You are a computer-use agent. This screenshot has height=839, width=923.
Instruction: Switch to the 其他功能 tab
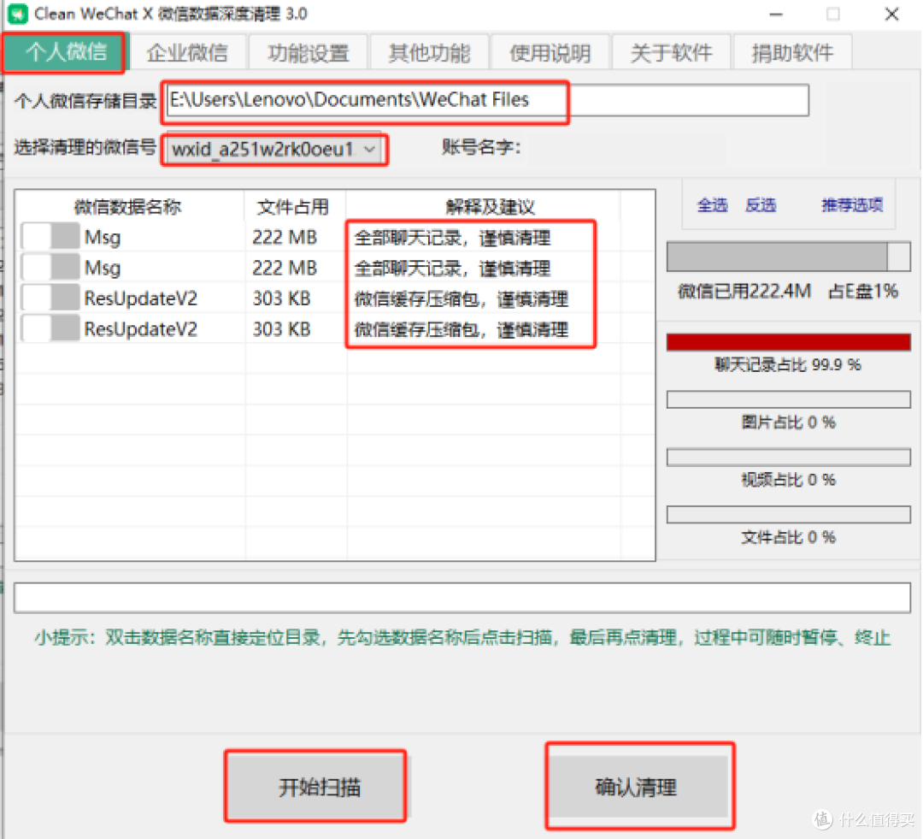tap(429, 52)
